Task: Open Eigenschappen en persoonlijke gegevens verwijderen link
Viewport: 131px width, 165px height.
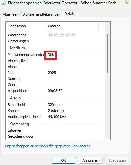Action: coord(48,146)
